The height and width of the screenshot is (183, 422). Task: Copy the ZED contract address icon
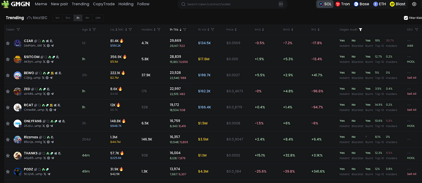pyautogui.click(x=33, y=89)
